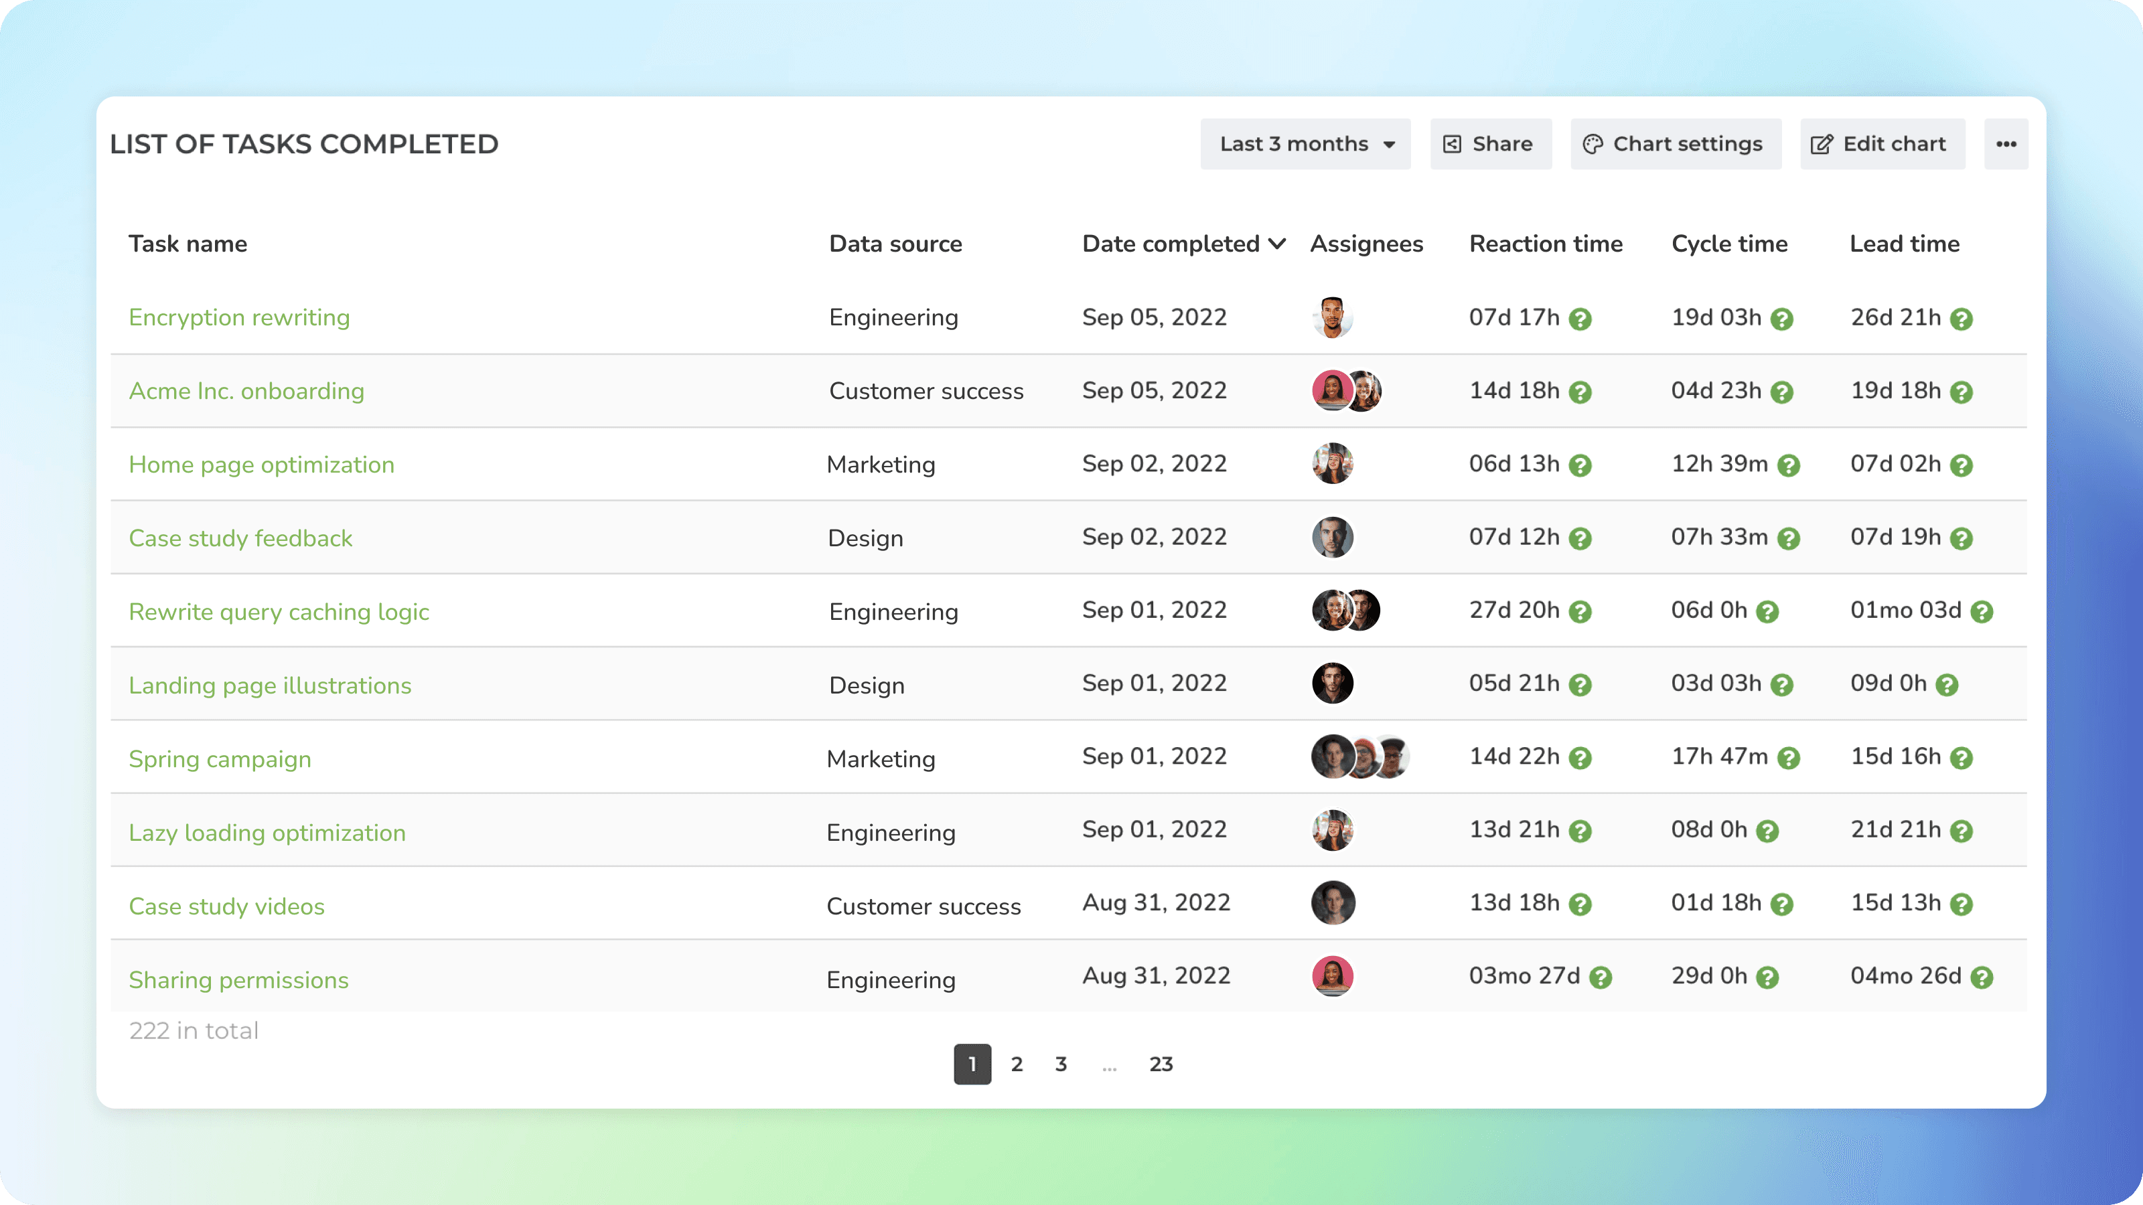The image size is (2143, 1205).
Task: Open the Spring campaign task link
Action: pos(220,758)
